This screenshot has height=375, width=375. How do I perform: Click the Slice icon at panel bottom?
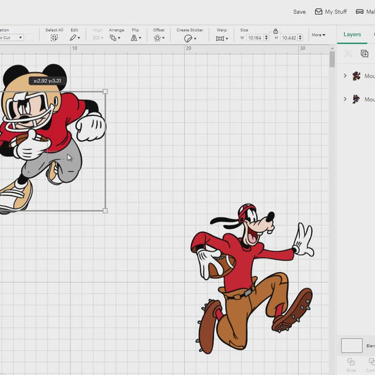point(351,361)
